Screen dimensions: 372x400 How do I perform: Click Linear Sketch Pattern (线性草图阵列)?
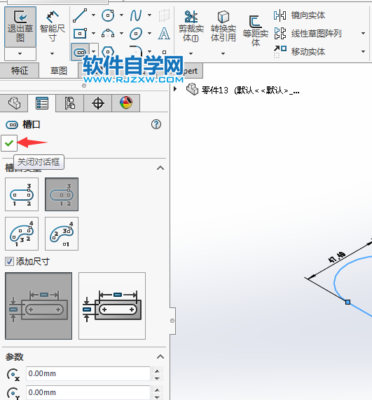point(308,34)
